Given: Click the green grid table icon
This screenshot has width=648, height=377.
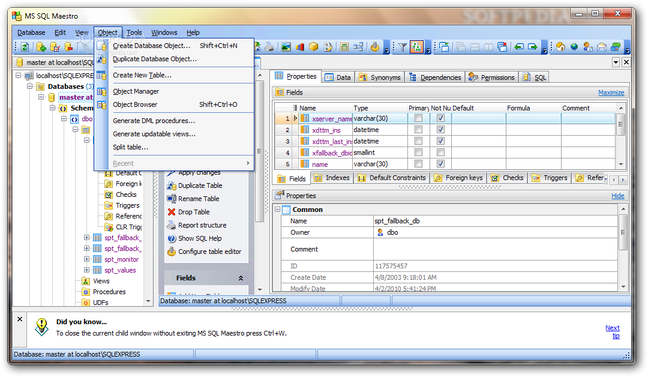Looking at the screenshot, I should 344,47.
